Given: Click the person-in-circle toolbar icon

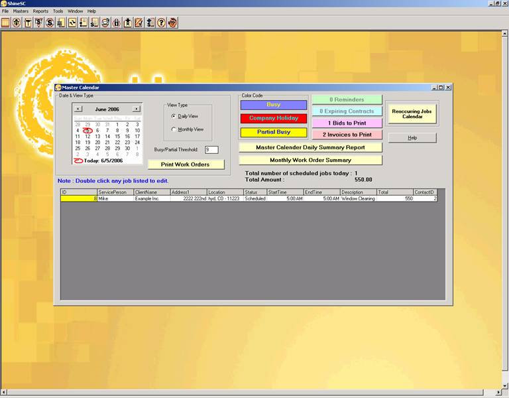Looking at the screenshot, I should (17, 23).
